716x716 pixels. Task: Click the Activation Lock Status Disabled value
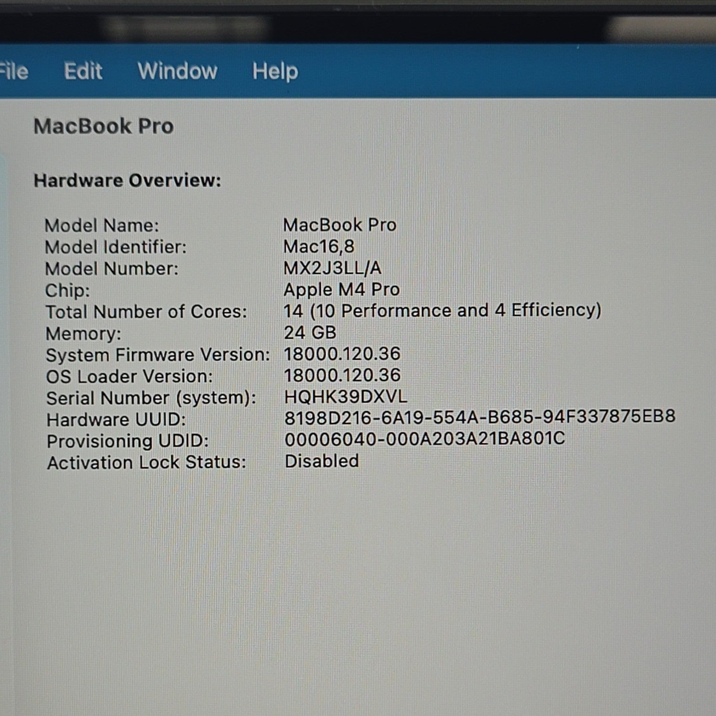click(322, 461)
